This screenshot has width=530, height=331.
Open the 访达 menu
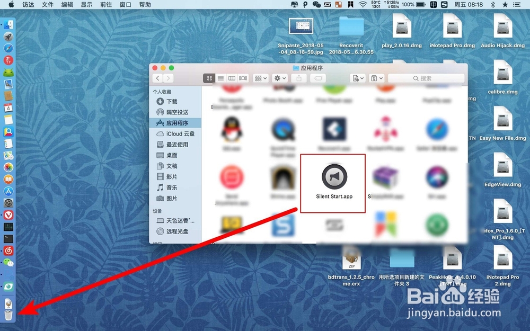(x=29, y=4)
